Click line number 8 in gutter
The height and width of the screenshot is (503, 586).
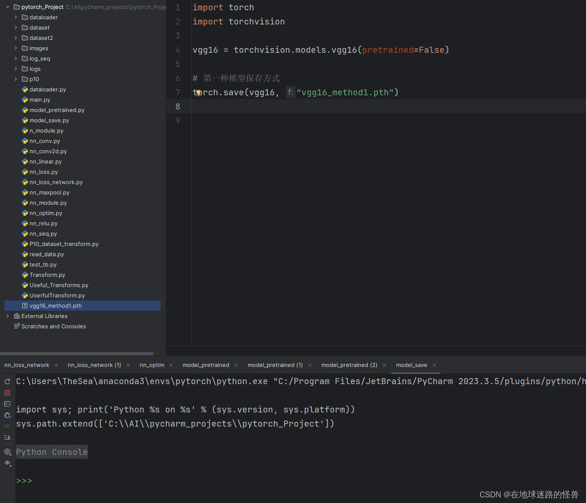pos(178,106)
